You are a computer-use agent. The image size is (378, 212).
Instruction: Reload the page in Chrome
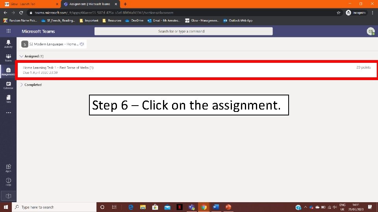point(21,13)
